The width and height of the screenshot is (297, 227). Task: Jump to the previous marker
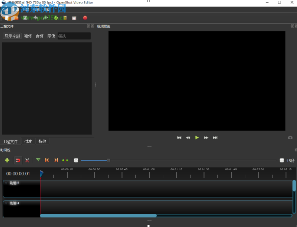click(x=47, y=160)
